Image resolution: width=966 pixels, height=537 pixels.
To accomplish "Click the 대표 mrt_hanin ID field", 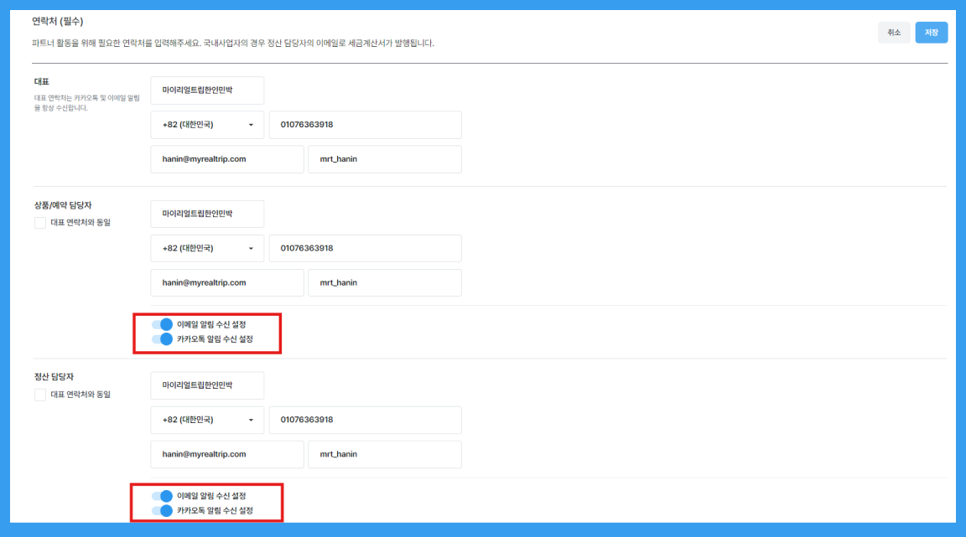I will (x=384, y=159).
